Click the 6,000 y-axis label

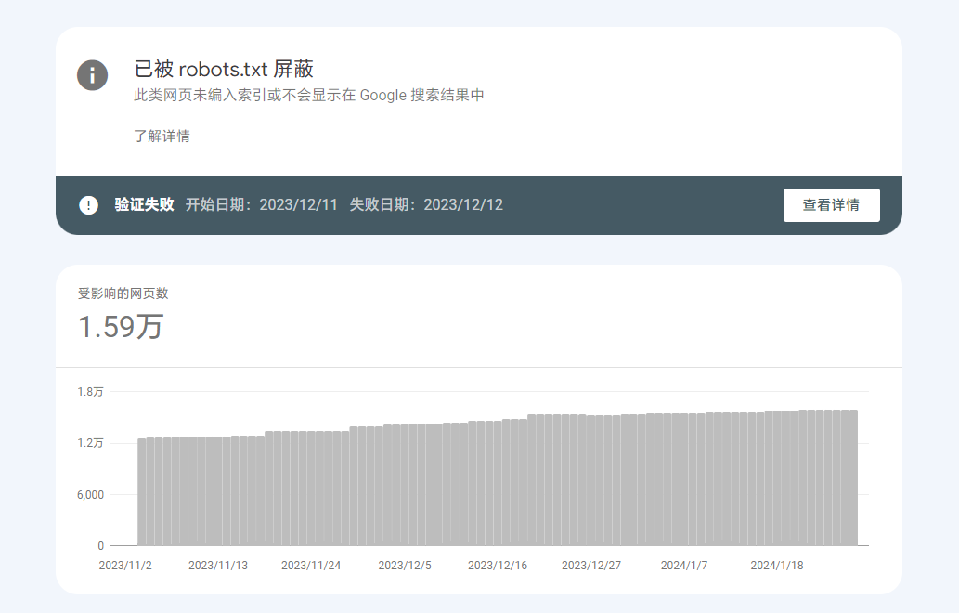tap(91, 494)
